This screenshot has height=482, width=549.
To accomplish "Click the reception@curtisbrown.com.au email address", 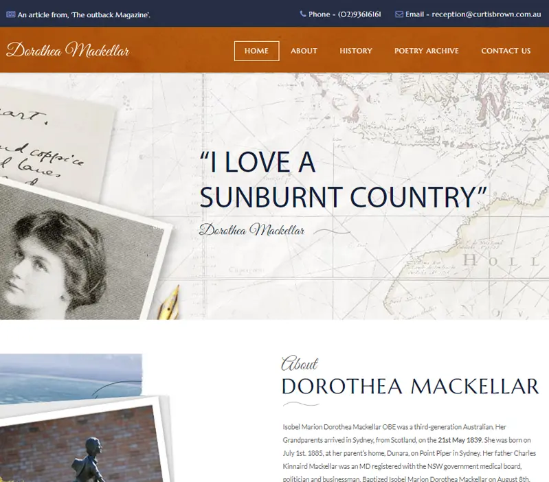I will click(x=486, y=14).
